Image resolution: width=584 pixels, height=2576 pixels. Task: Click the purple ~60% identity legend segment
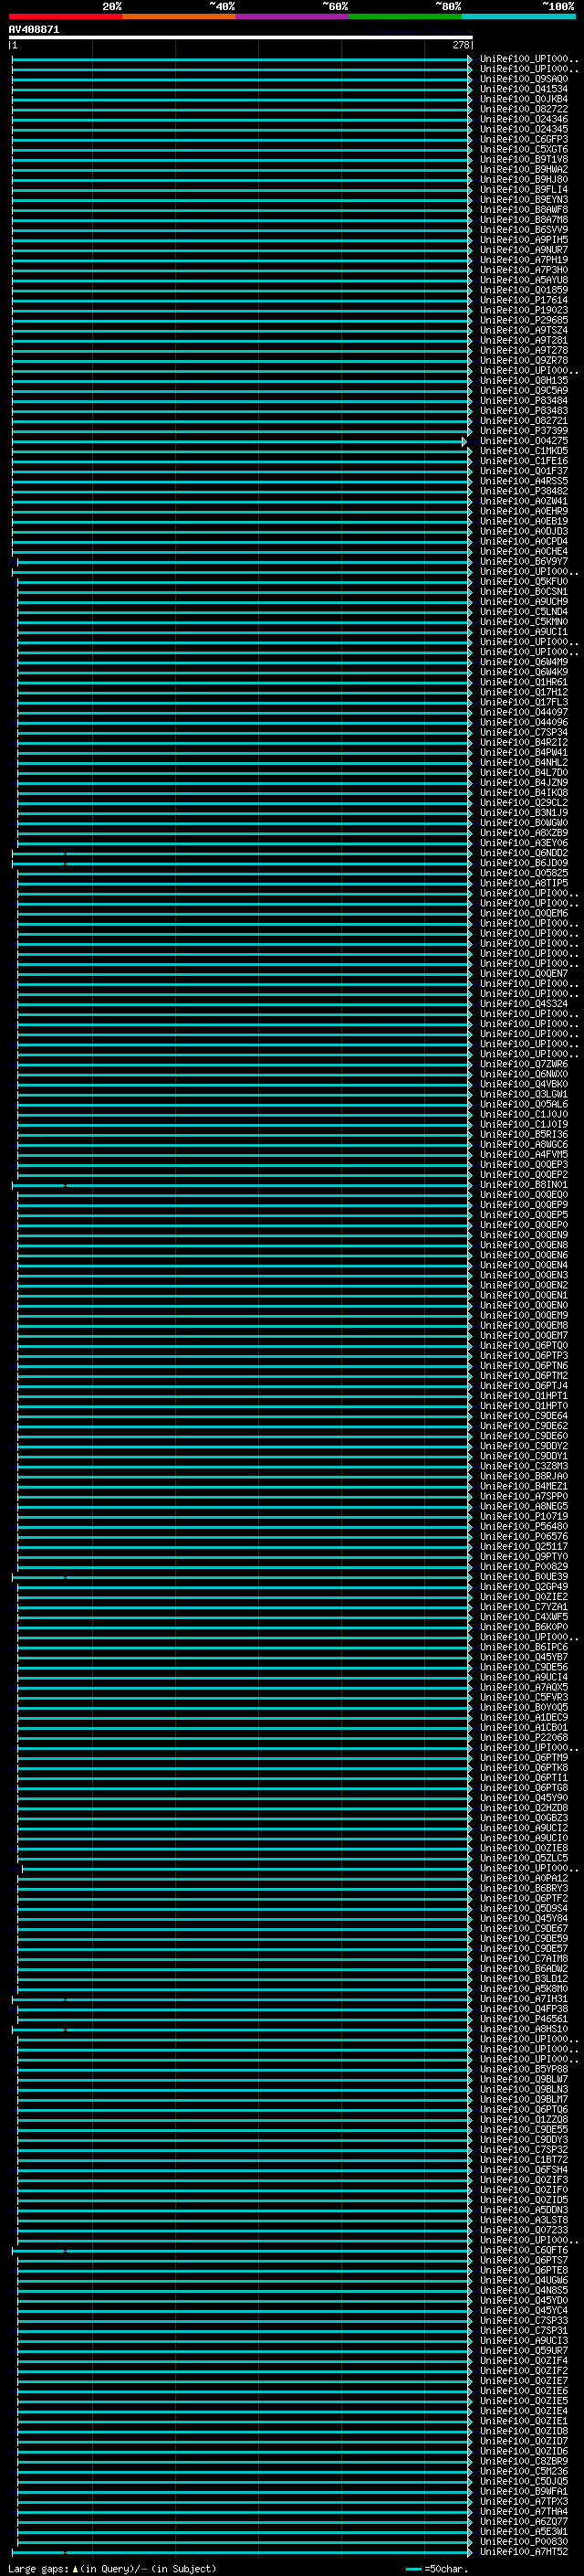click(x=293, y=16)
